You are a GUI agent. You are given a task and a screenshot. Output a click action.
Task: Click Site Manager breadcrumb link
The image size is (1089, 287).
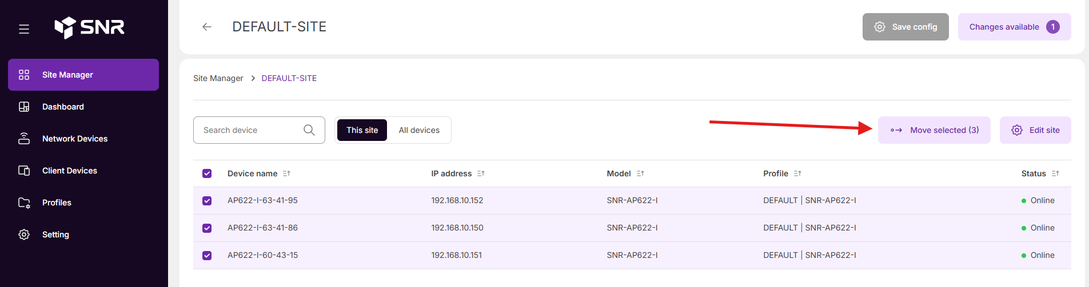pos(218,78)
